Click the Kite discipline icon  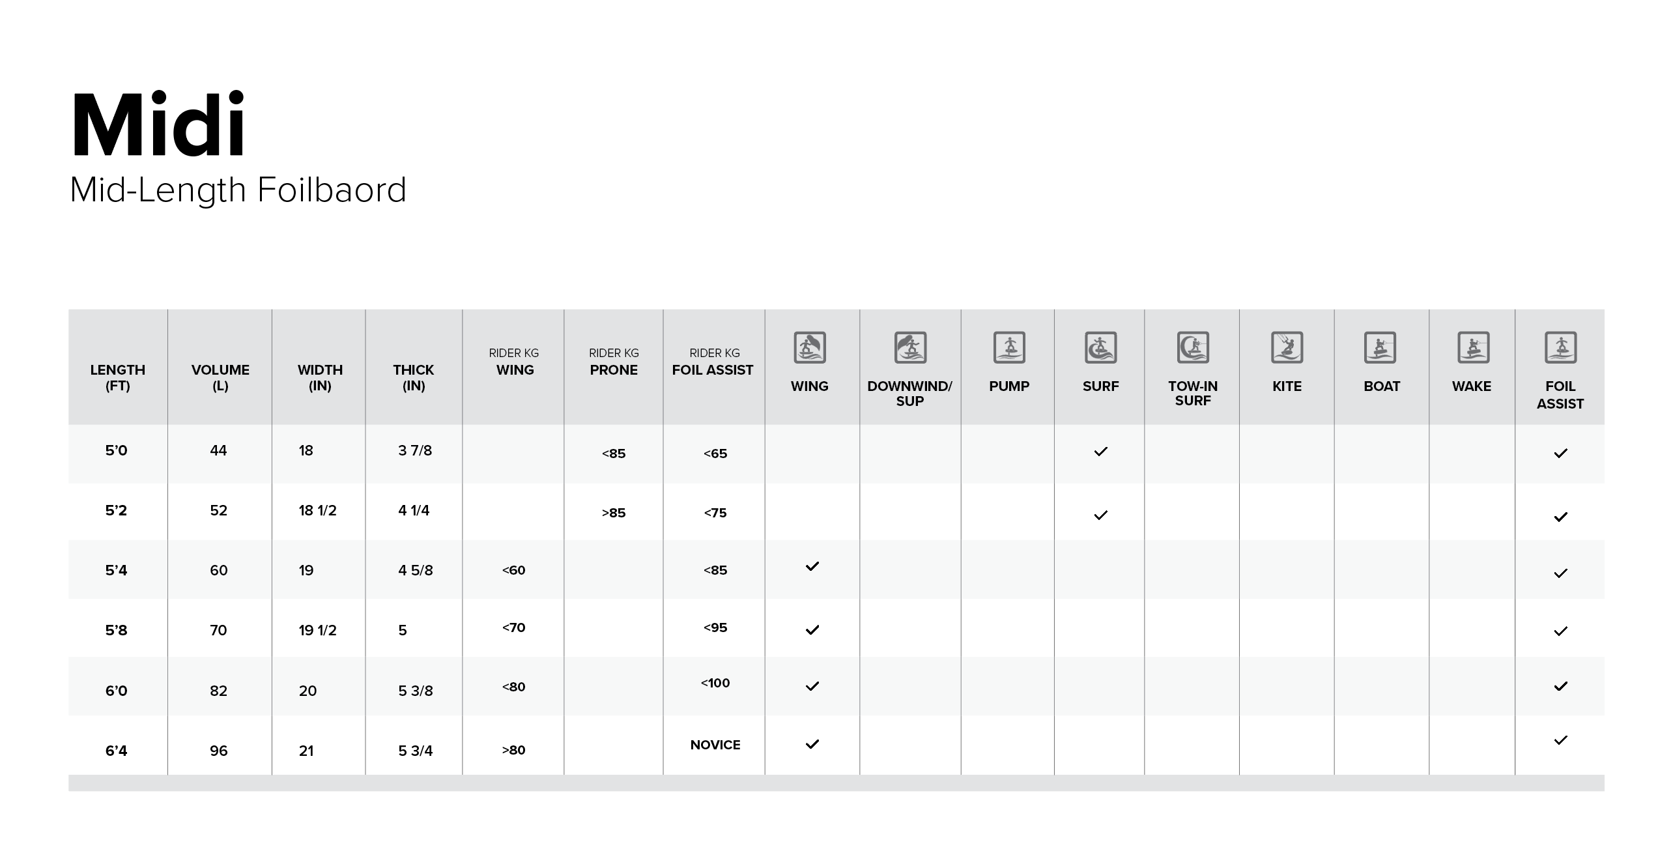click(x=1287, y=347)
